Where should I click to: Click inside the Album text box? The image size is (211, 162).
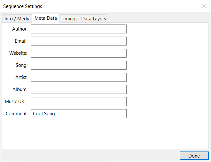point(78,89)
